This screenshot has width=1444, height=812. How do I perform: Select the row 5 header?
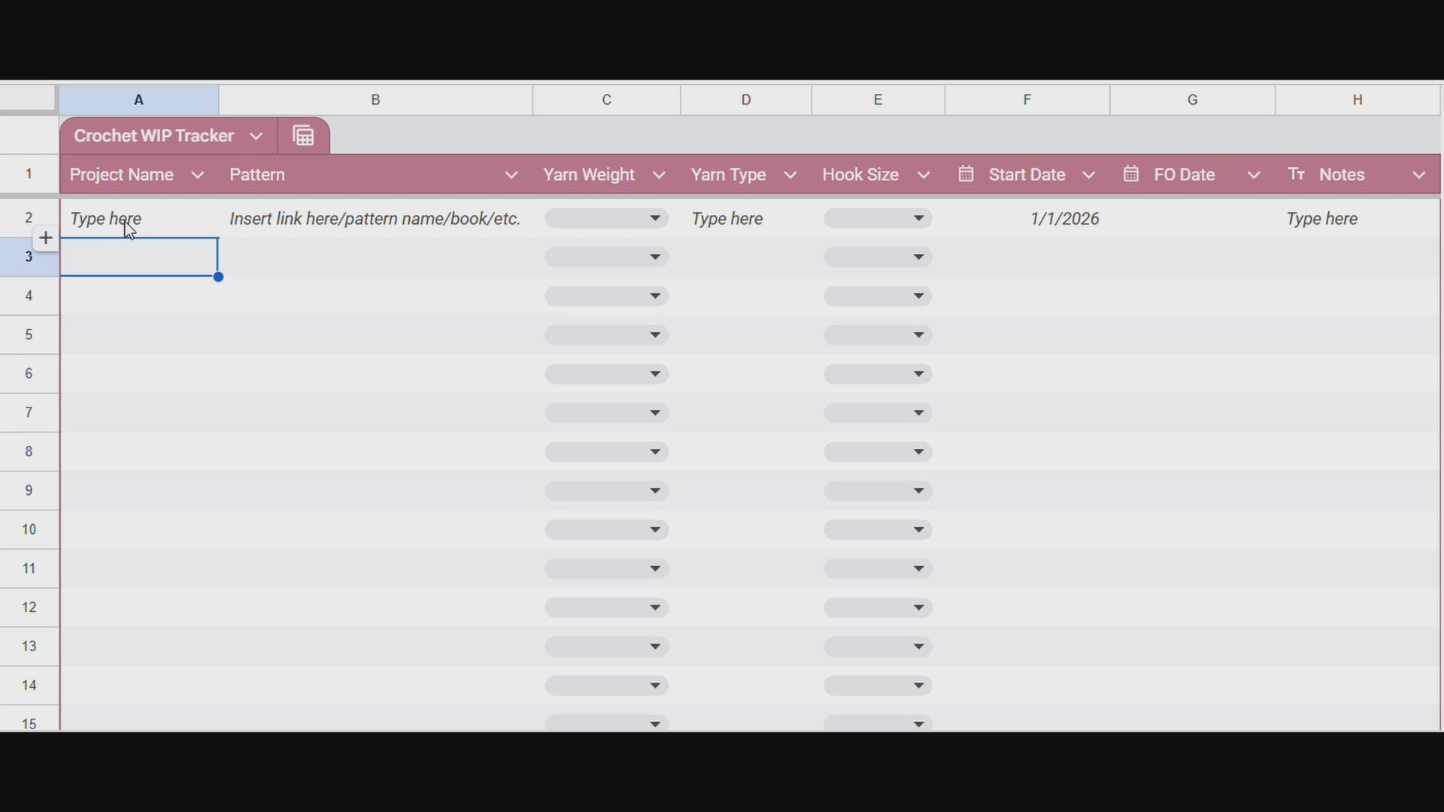(29, 335)
